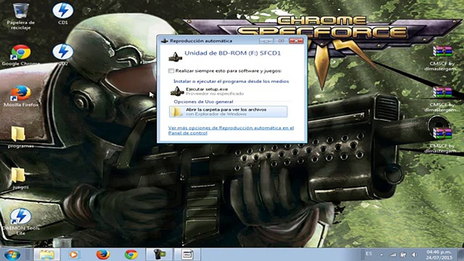464x261 pixels.
Task: Show hidden tray icons arrow
Action: [381, 254]
